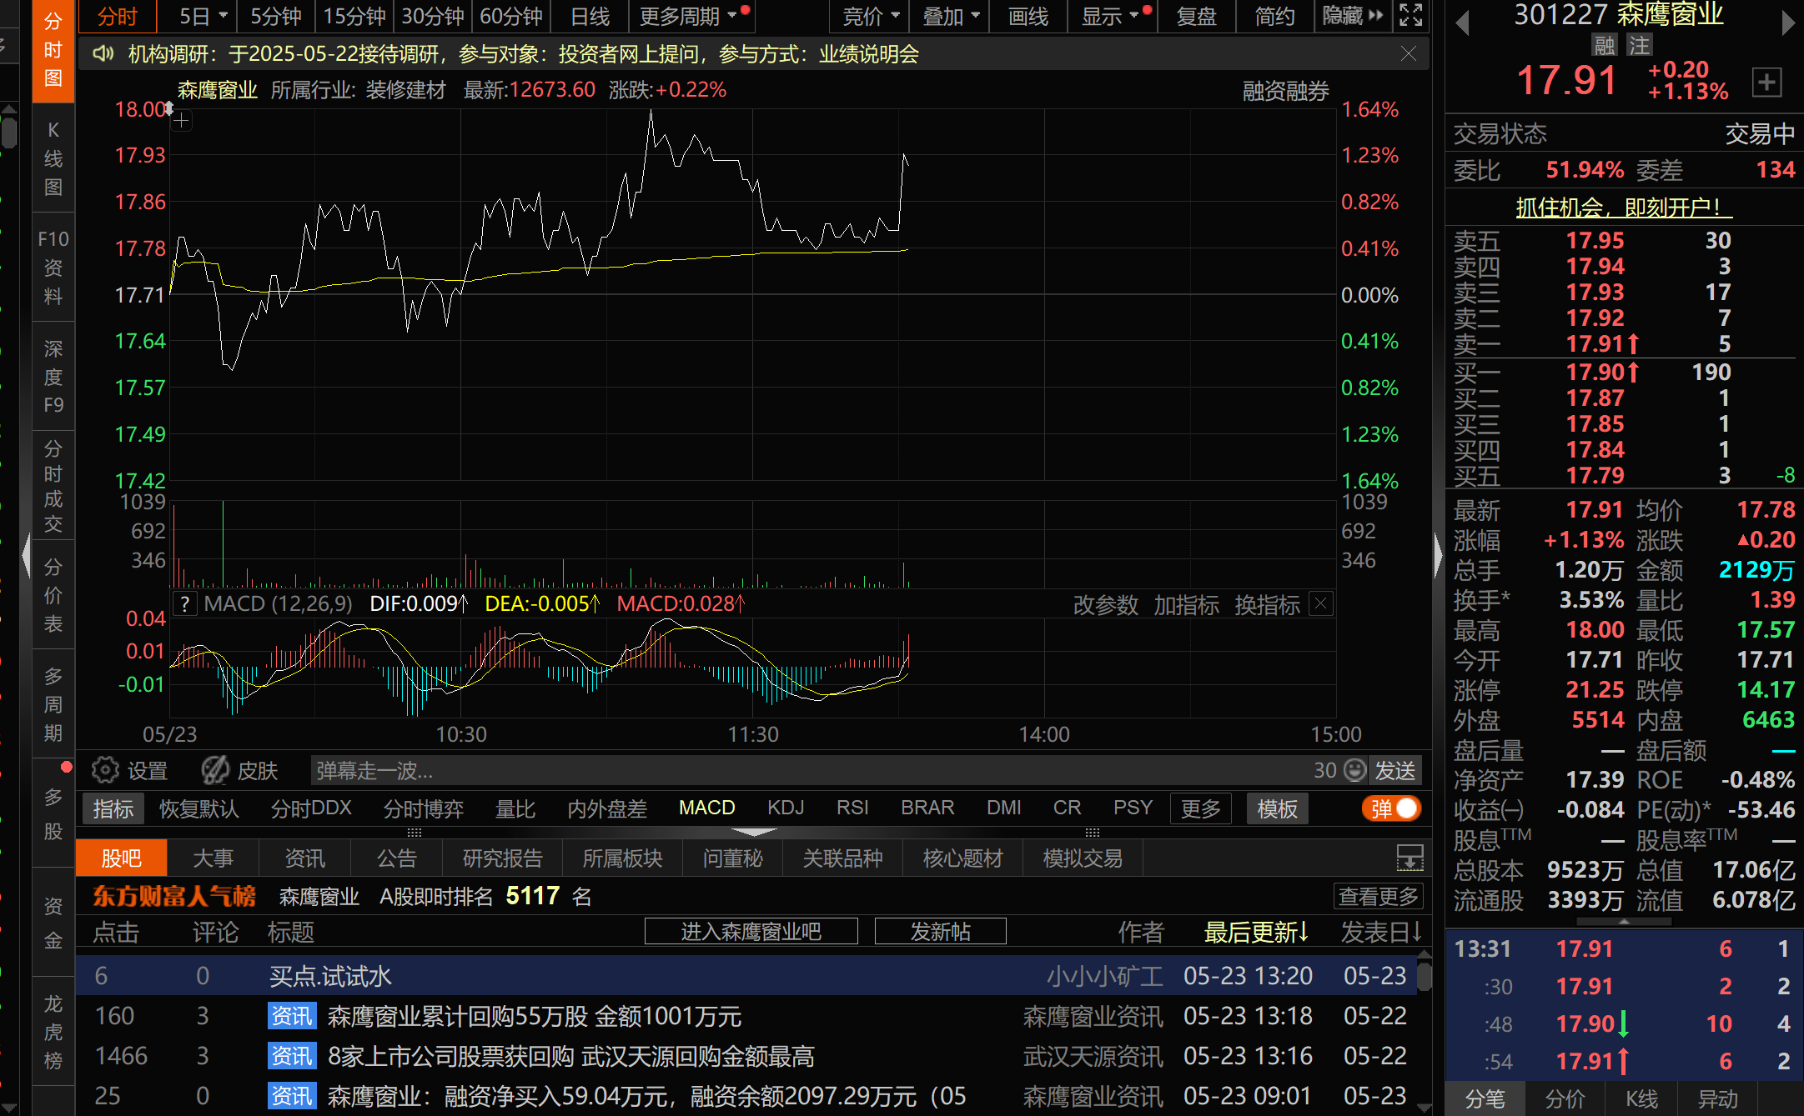The height and width of the screenshot is (1116, 1804).
Task: Click the MACD help question icon
Action: 184,604
